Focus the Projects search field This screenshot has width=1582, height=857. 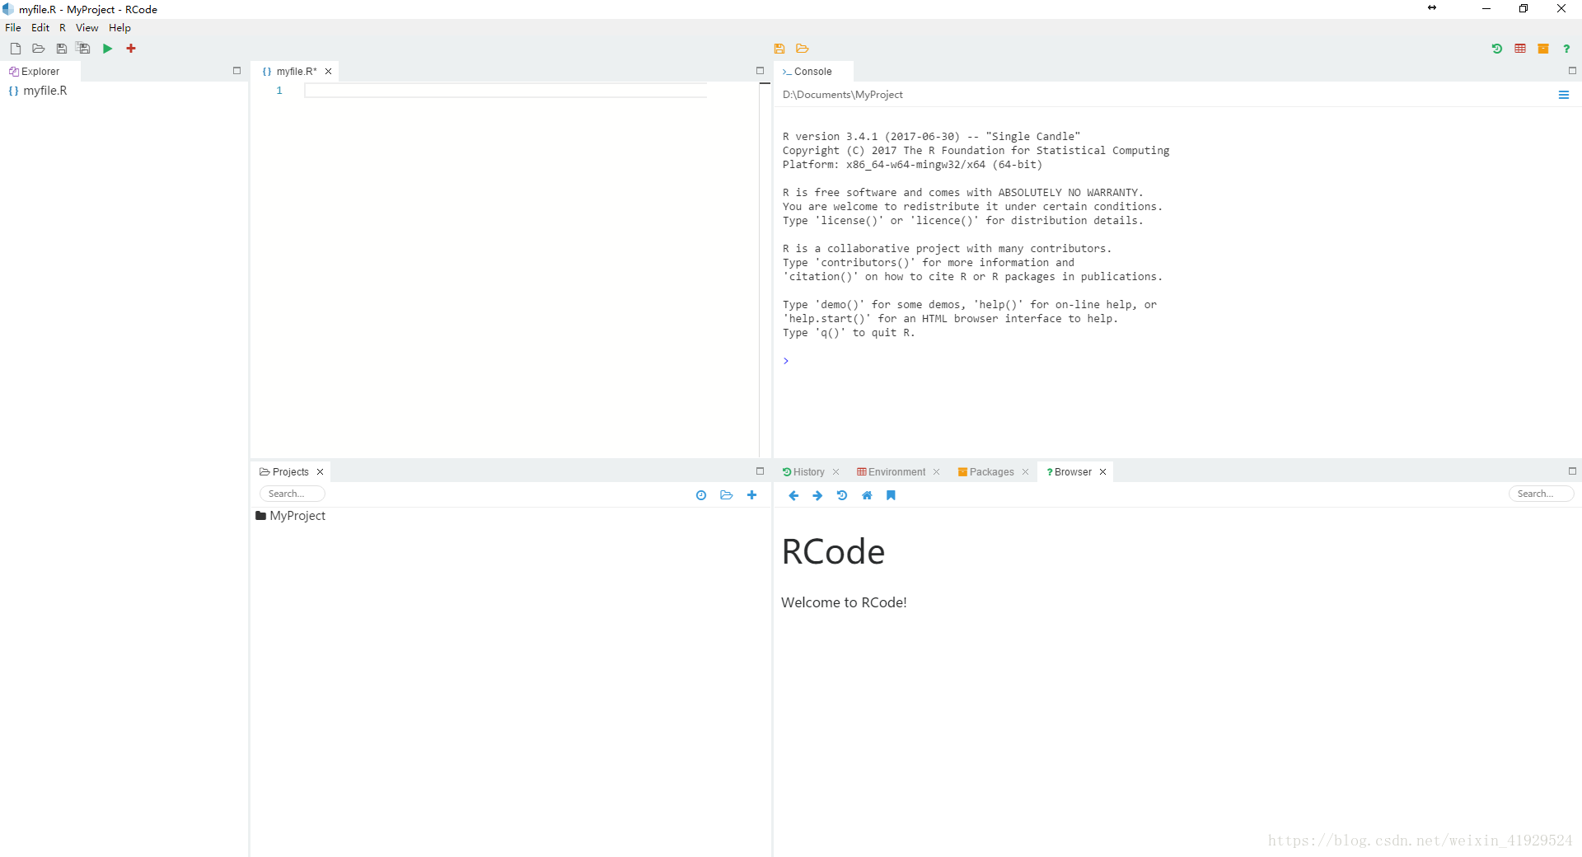pyautogui.click(x=293, y=494)
